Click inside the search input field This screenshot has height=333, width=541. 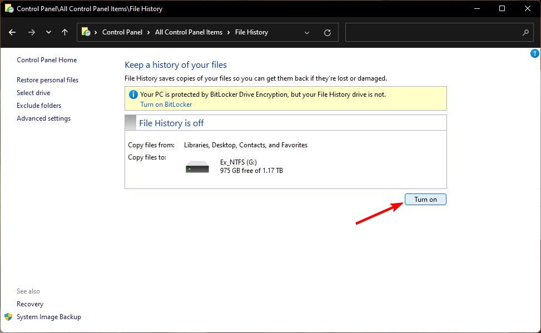(x=434, y=32)
